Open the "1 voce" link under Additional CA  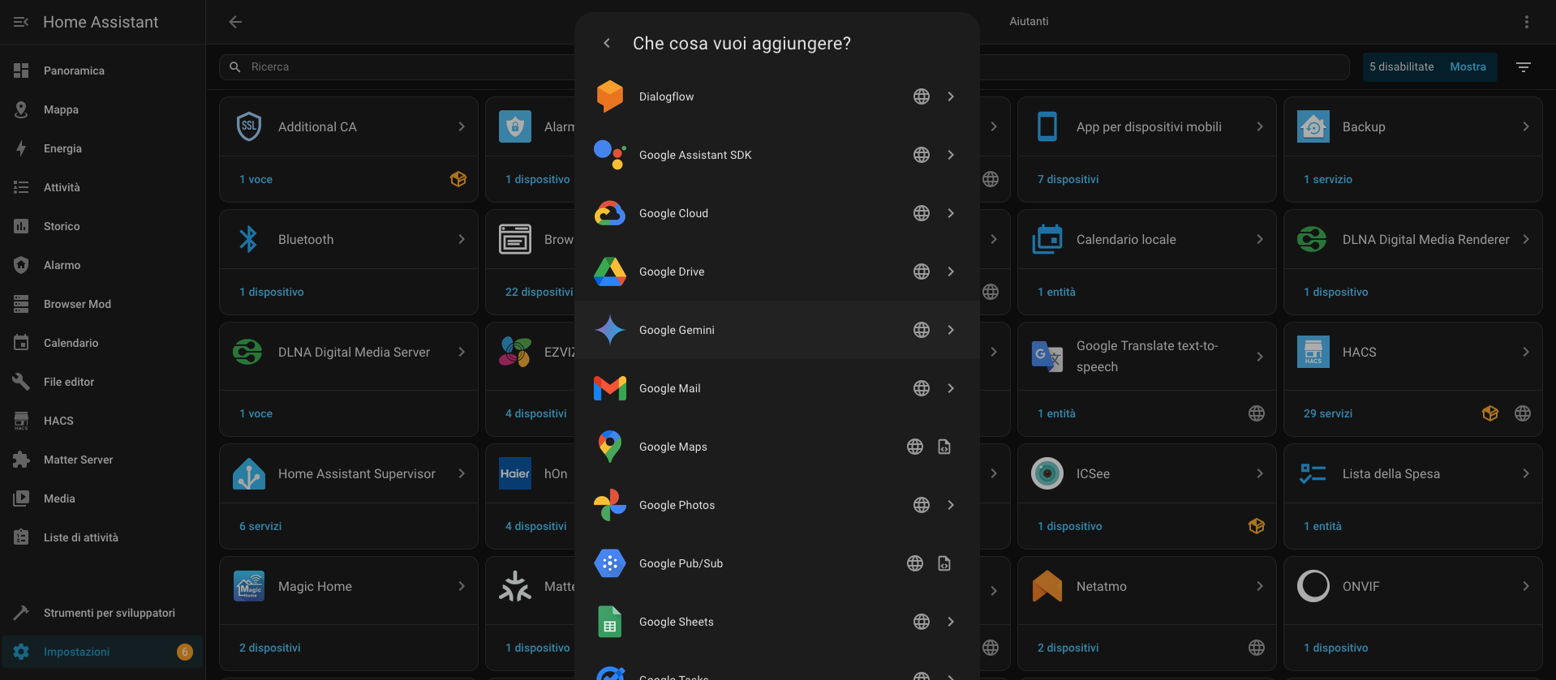pyautogui.click(x=256, y=179)
